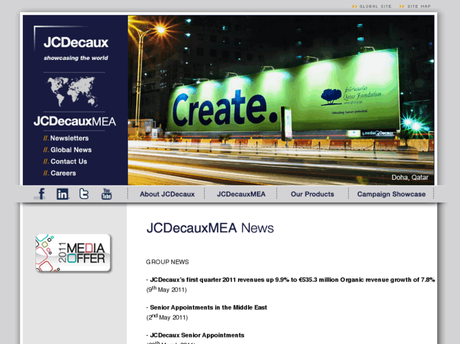Open the Global Site link
This screenshot has width=460, height=344.
coord(371,6)
